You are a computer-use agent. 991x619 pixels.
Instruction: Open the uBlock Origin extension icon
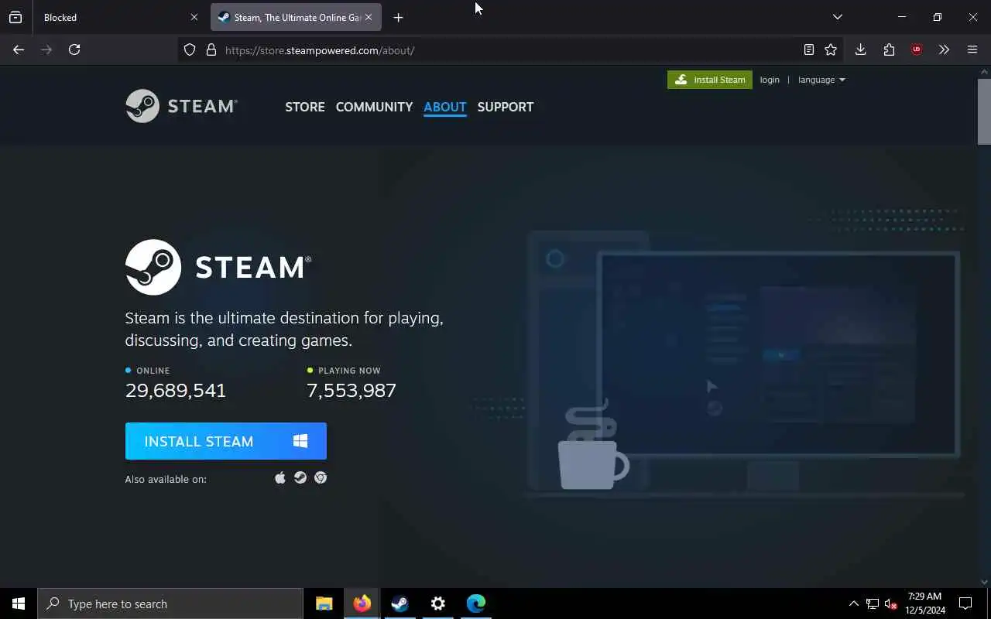point(917,50)
